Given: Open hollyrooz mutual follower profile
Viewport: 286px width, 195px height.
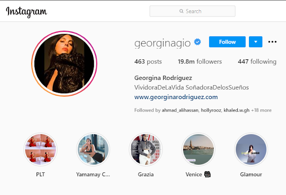Looking at the screenshot, I should [211, 110].
